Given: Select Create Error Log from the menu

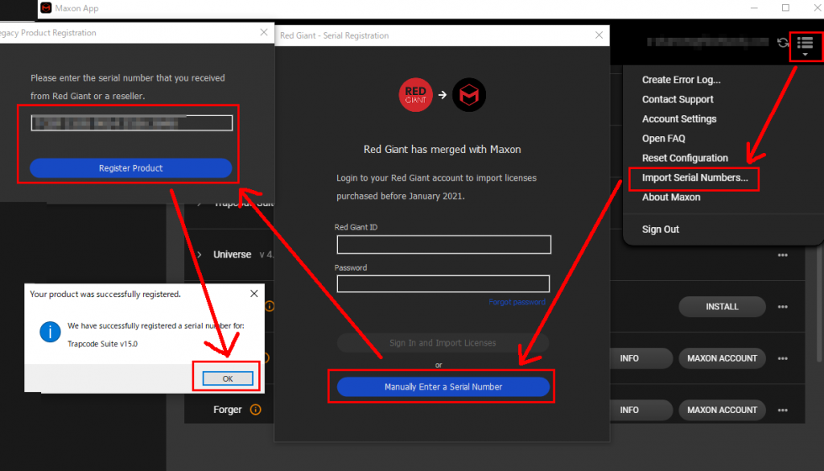Looking at the screenshot, I should pyautogui.click(x=681, y=80).
